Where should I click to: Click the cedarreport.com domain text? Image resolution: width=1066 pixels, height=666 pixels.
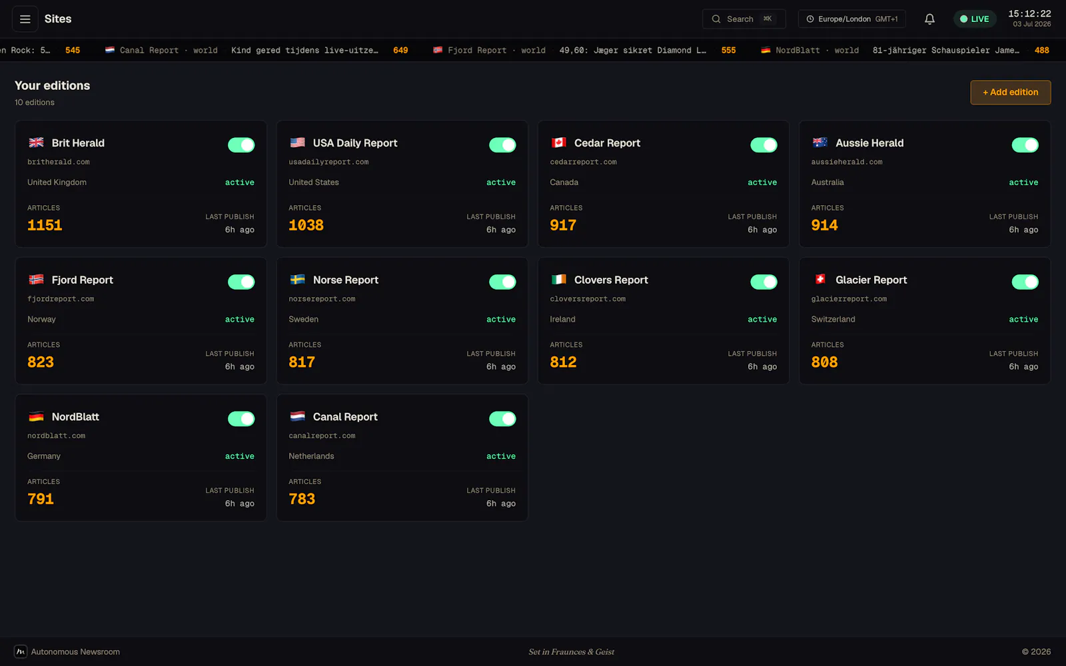click(x=583, y=162)
